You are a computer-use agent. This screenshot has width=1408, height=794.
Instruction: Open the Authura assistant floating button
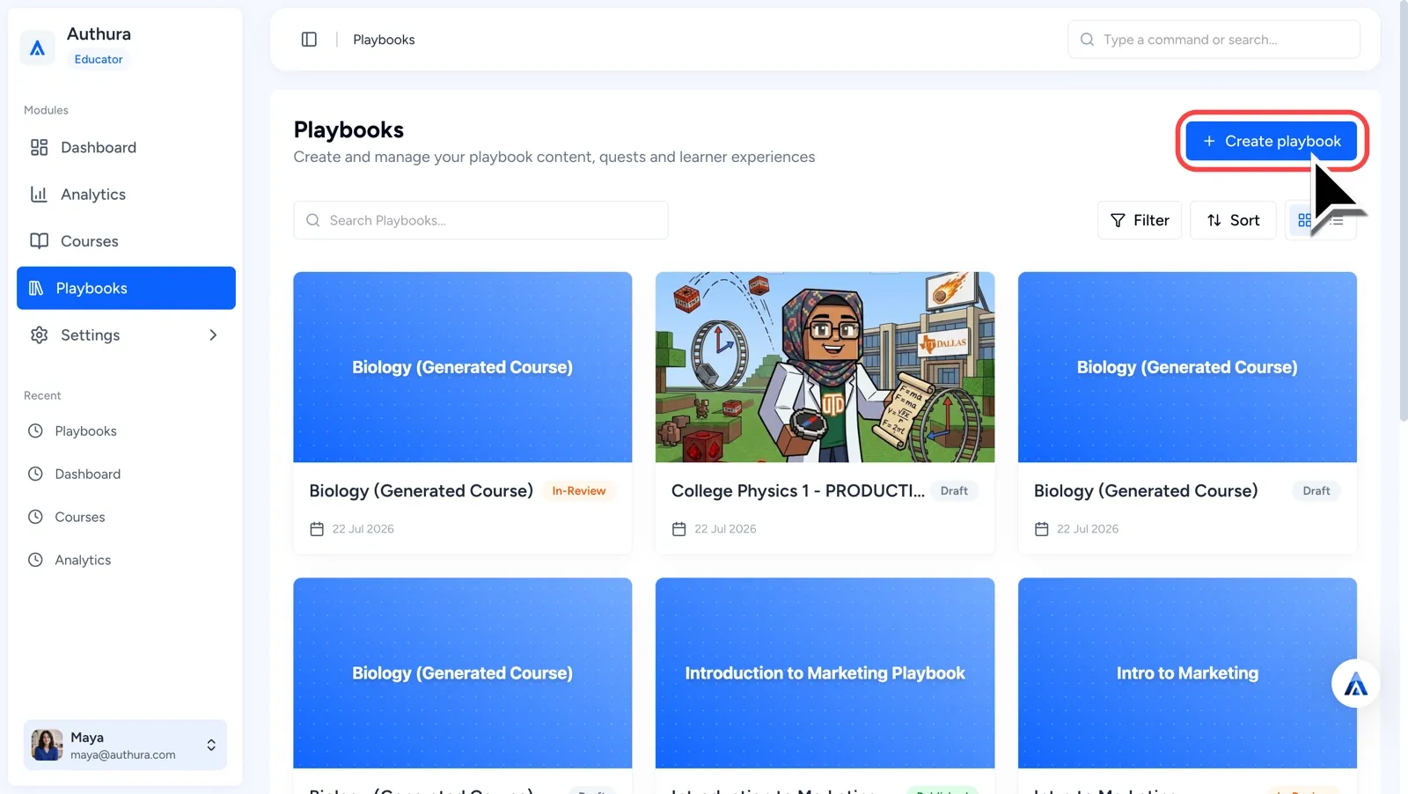1355,684
